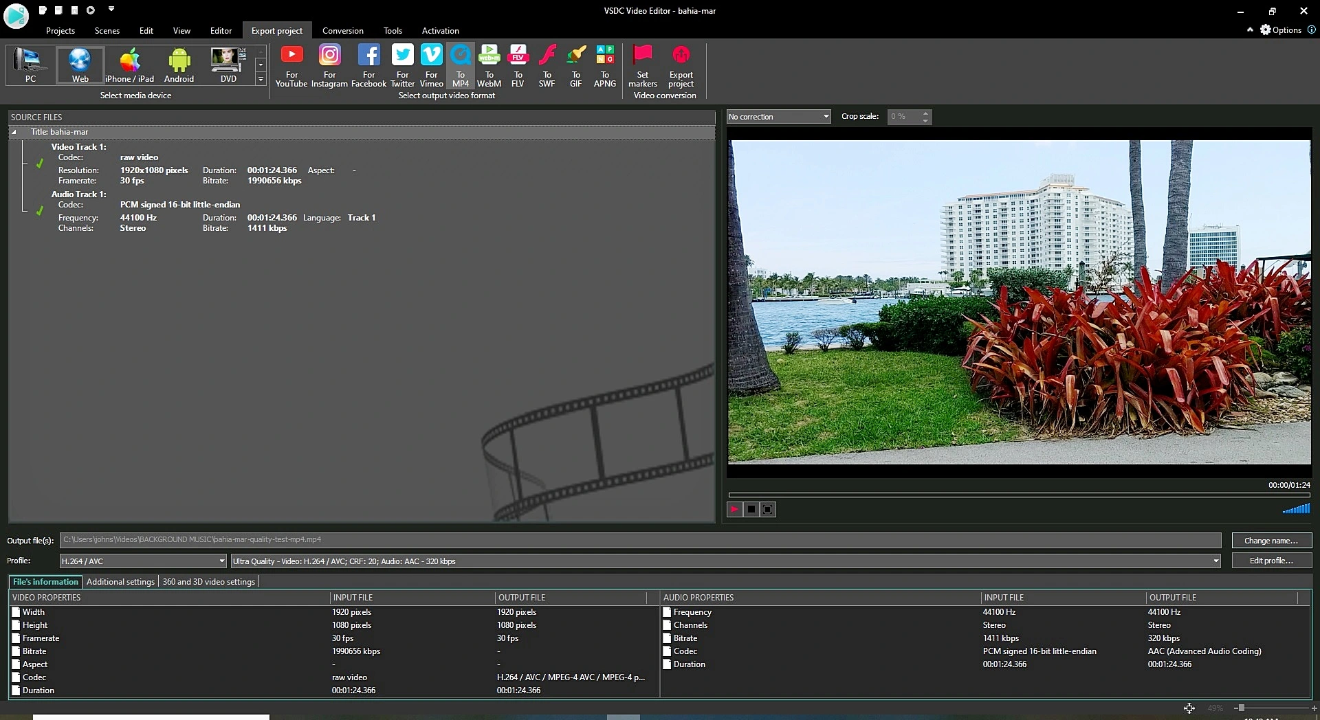The image size is (1320, 720).
Task: Click the new project quick-access icon
Action: pyautogui.click(x=43, y=10)
